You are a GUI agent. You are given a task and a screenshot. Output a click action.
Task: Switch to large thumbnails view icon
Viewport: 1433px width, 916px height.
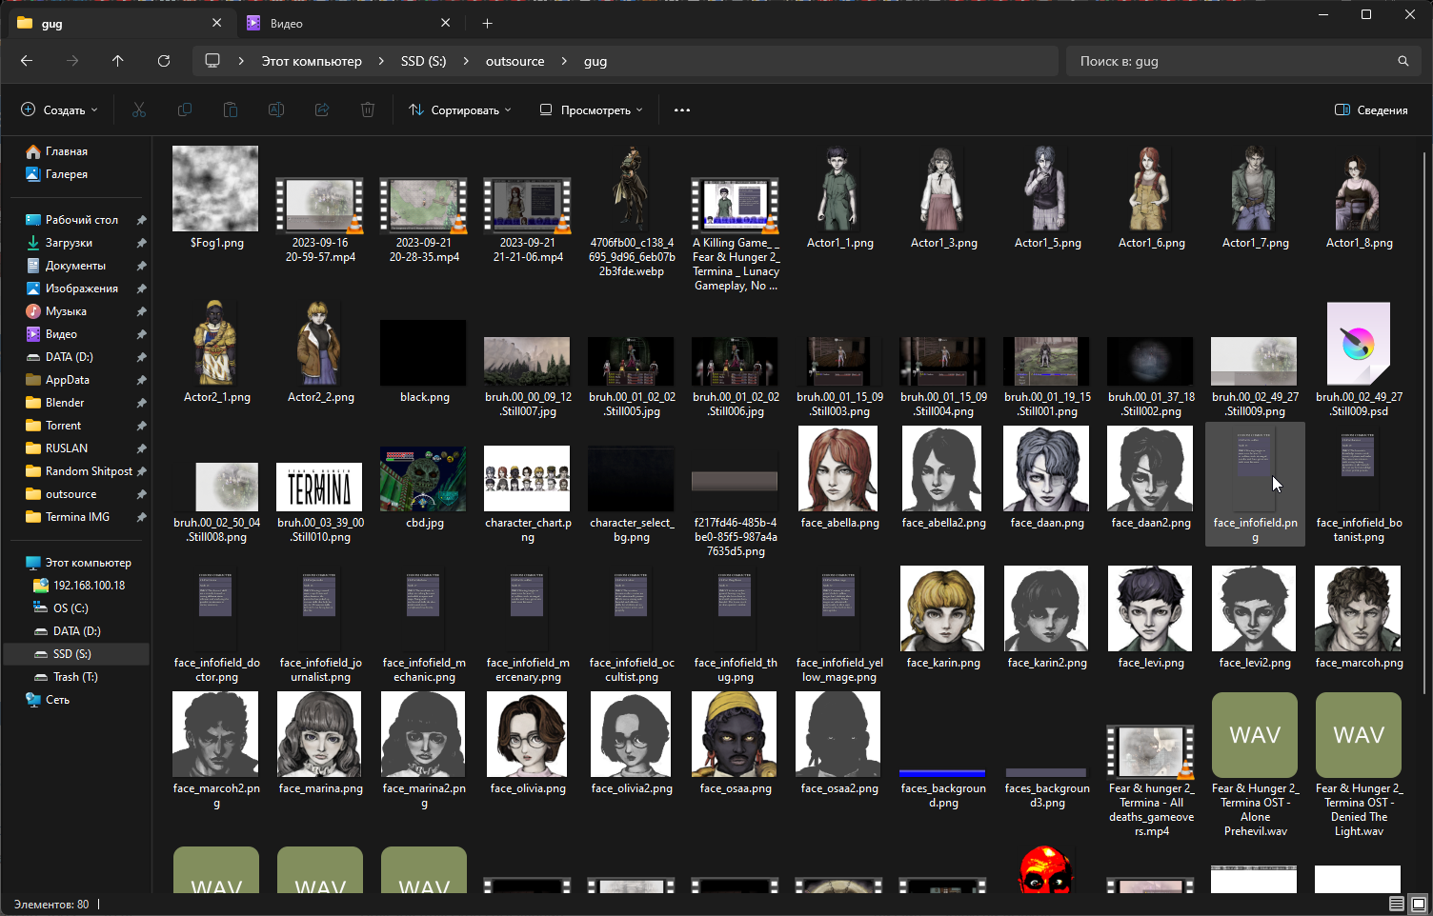coord(1418,904)
